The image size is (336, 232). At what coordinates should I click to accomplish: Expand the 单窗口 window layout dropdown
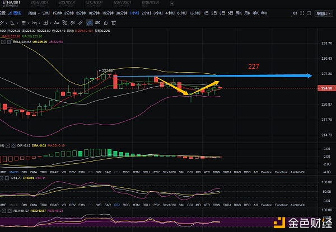[322, 12]
